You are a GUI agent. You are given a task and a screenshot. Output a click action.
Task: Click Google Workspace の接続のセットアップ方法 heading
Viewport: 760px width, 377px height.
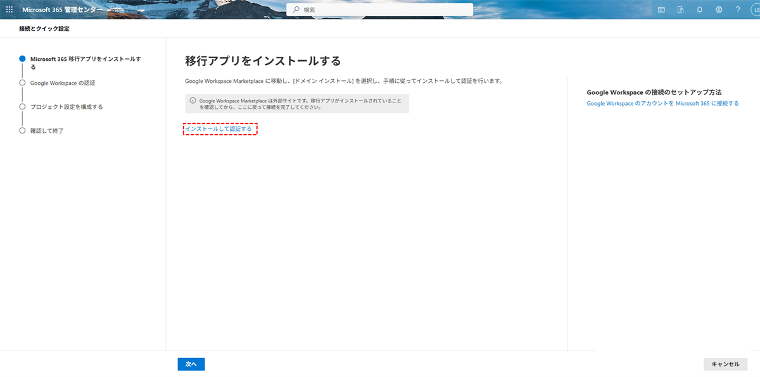pos(654,92)
